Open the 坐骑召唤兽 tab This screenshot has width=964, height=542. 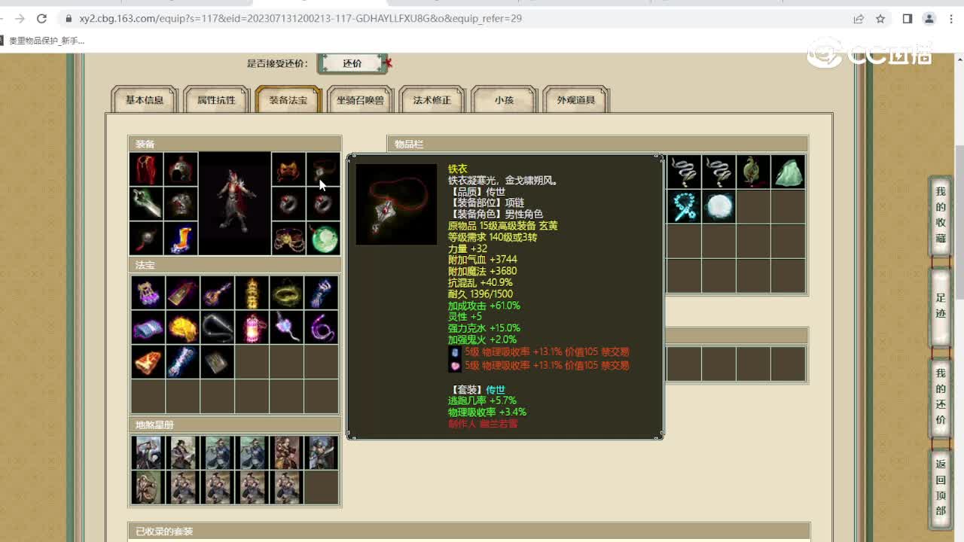coord(360,100)
